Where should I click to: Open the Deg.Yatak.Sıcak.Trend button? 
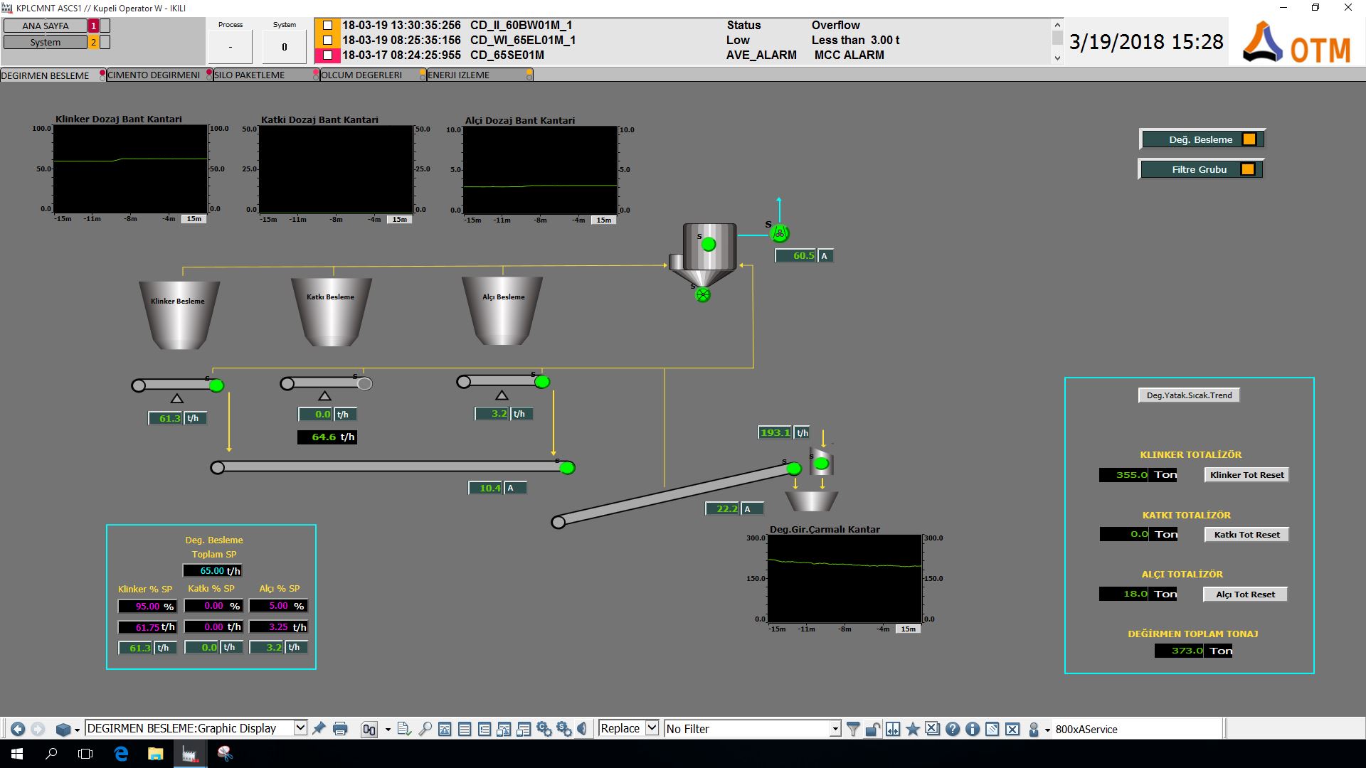coord(1189,395)
